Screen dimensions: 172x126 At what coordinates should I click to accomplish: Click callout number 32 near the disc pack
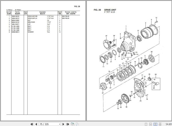[118, 70]
